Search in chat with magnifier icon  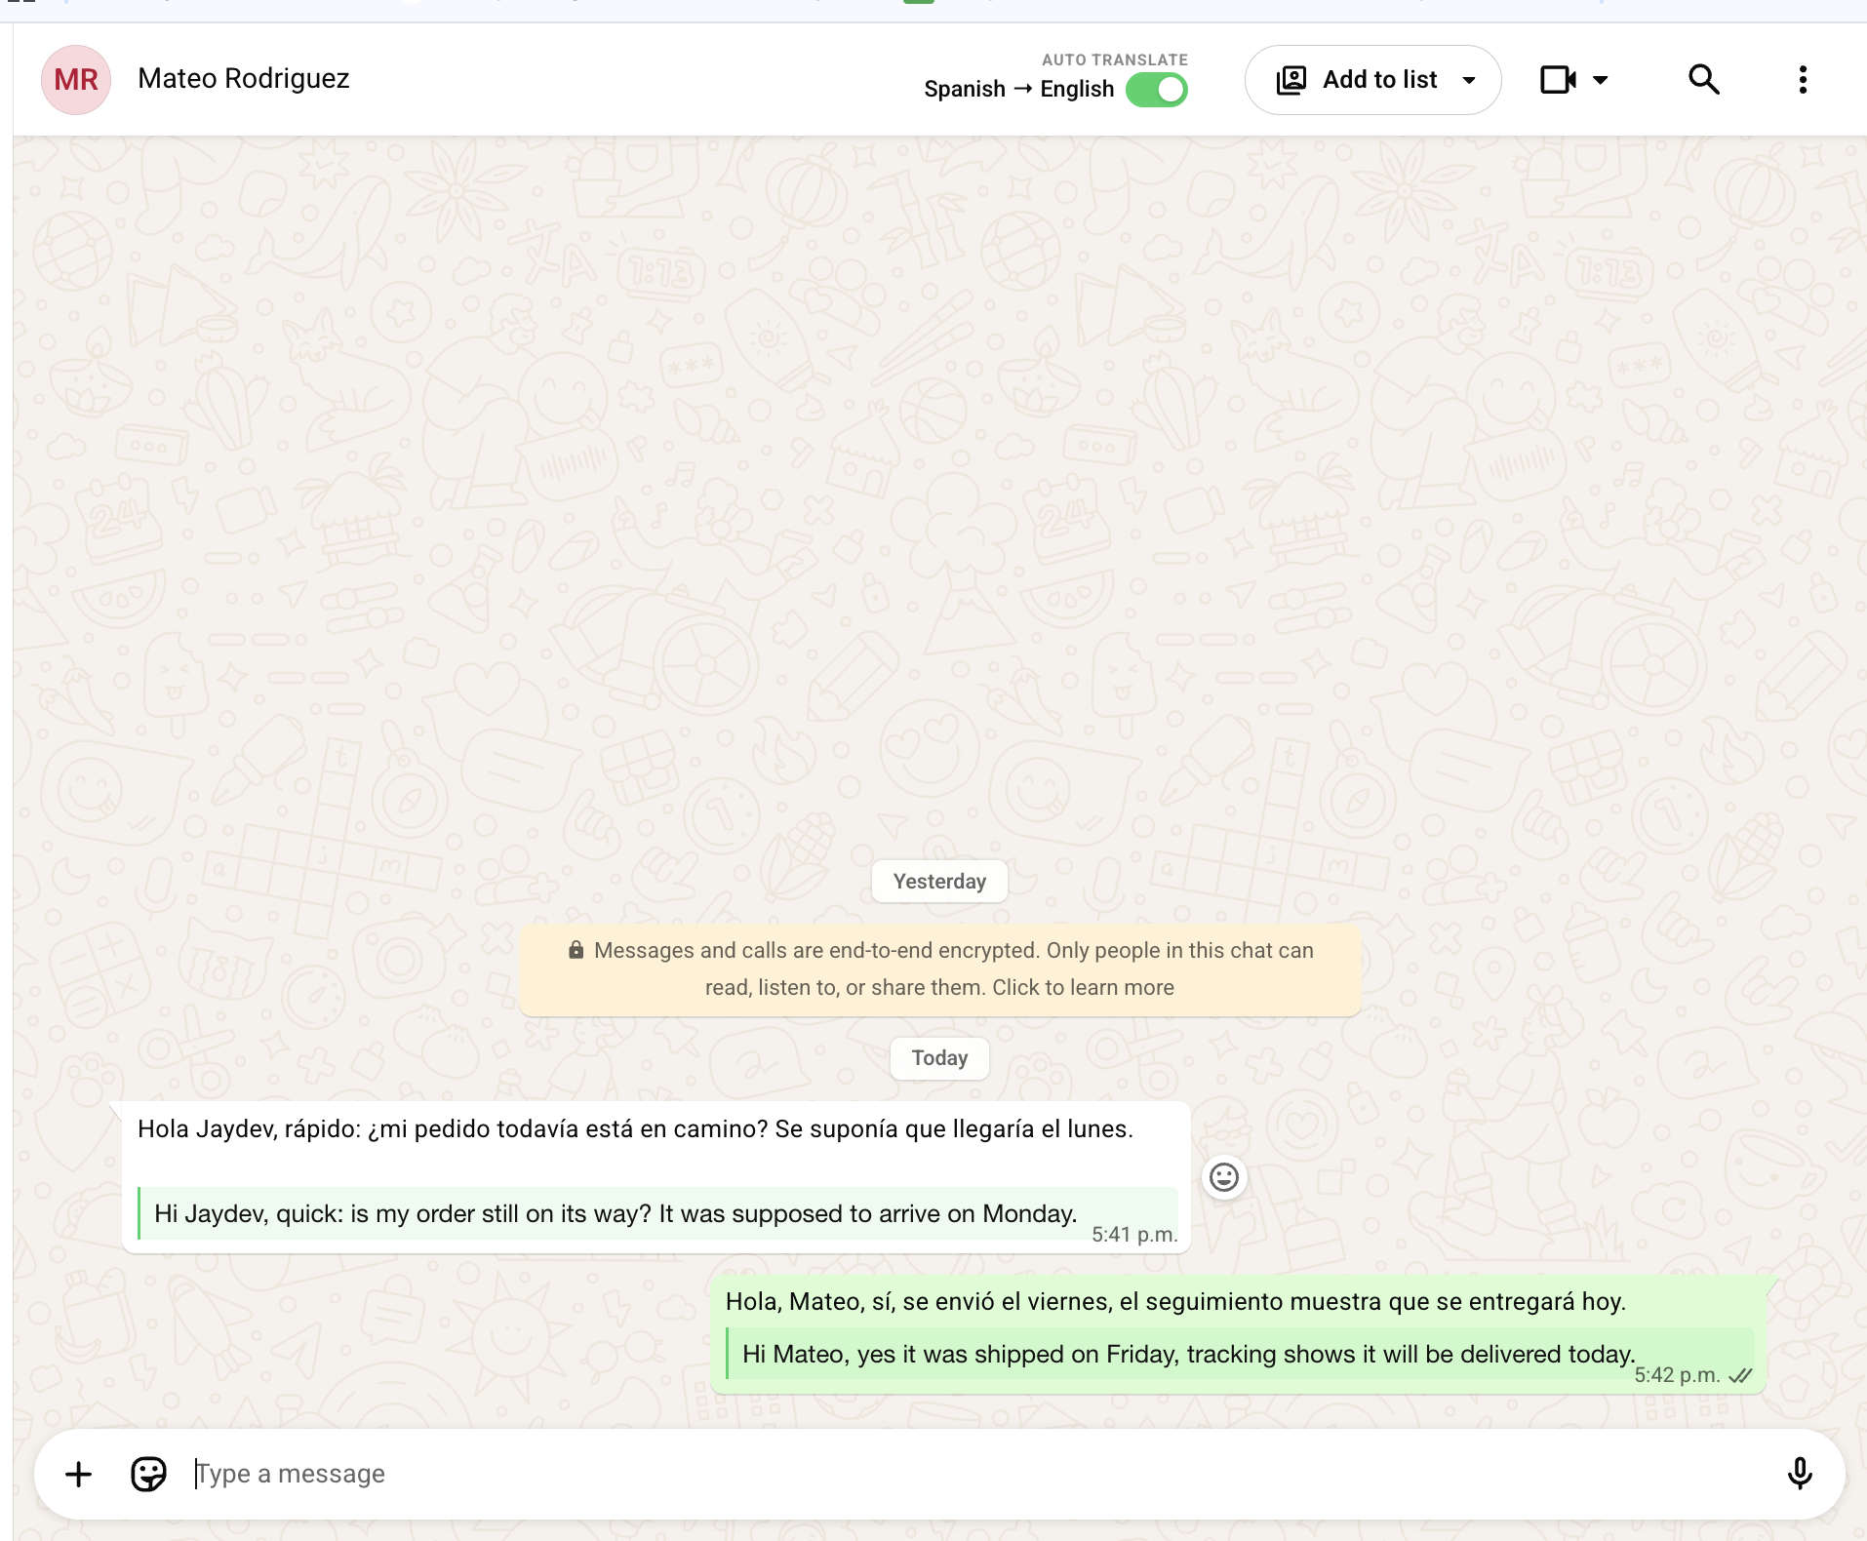(1704, 79)
